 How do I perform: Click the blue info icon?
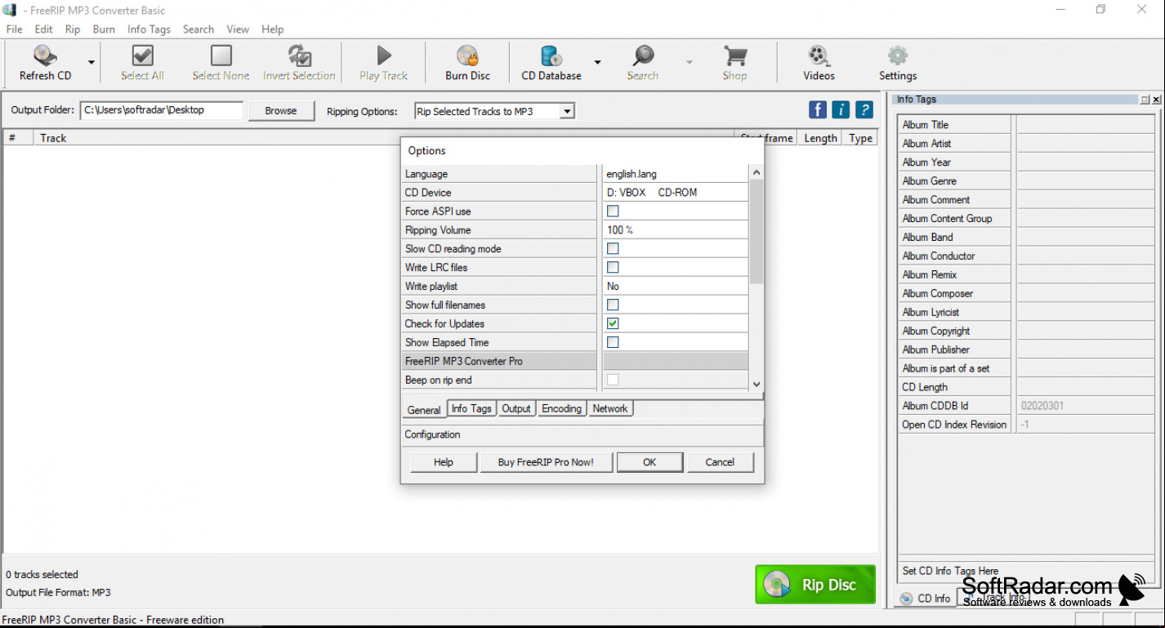tap(841, 109)
